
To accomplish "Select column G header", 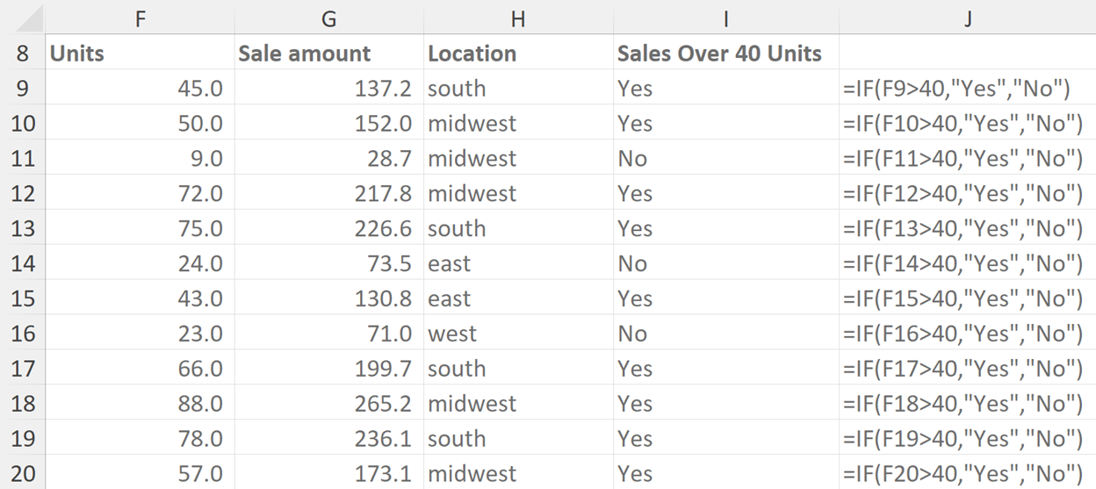I will (328, 18).
